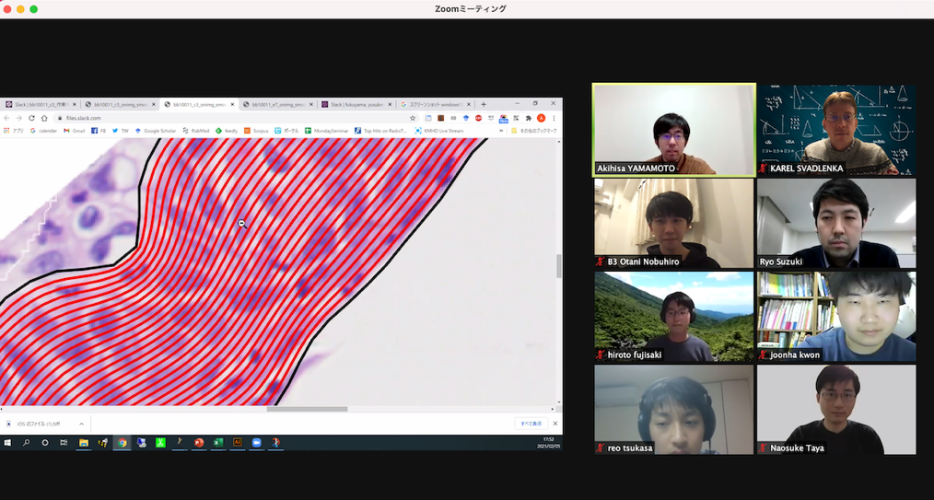The width and height of the screenshot is (934, 500).
Task: Open Cortana circle in taskbar
Action: click(45, 443)
